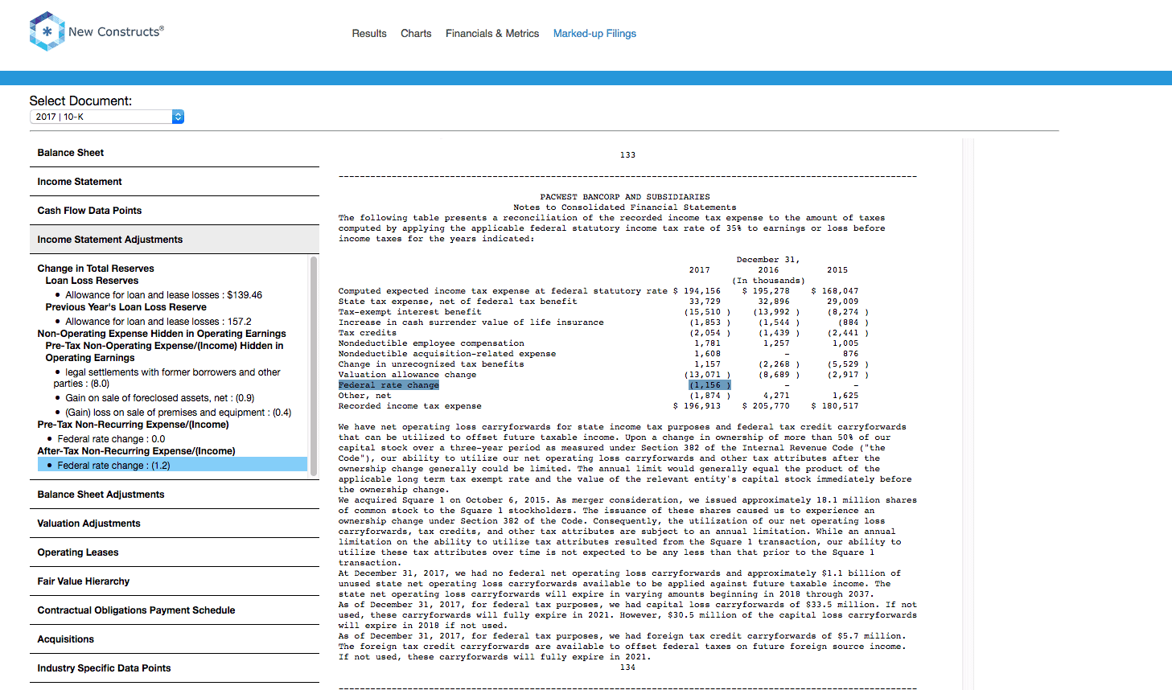This screenshot has height=690, width=1172.
Task: Click the Loan Loss Reserves subheading
Action: [92, 281]
